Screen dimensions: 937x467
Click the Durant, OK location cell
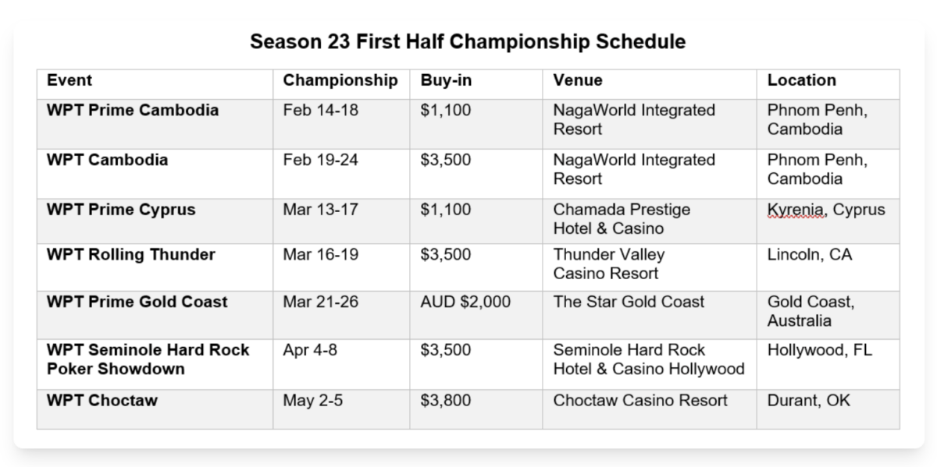pyautogui.click(x=809, y=402)
